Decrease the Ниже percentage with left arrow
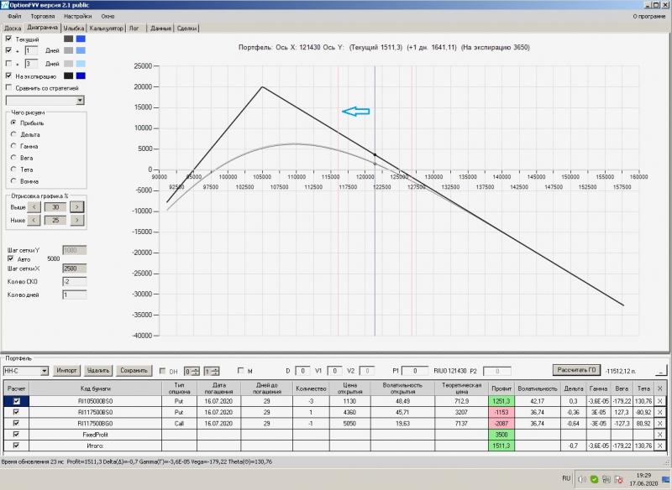The height and width of the screenshot is (490, 672). tap(34, 221)
